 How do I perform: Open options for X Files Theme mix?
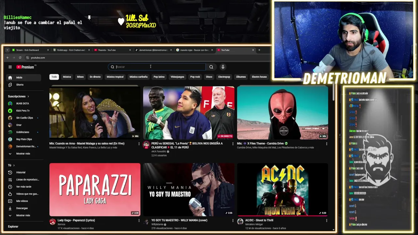(x=327, y=144)
